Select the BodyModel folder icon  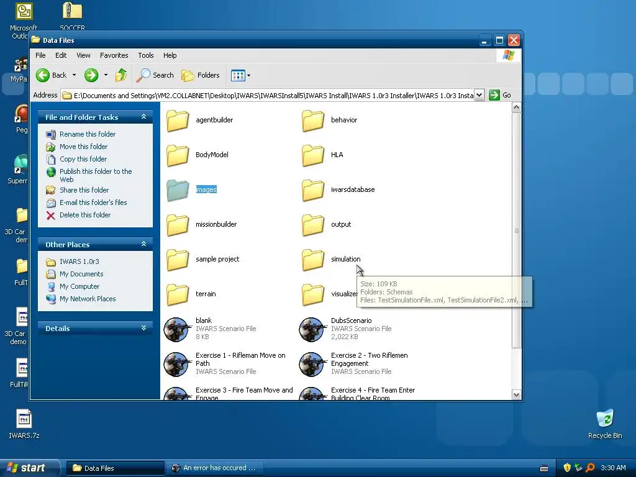click(178, 155)
